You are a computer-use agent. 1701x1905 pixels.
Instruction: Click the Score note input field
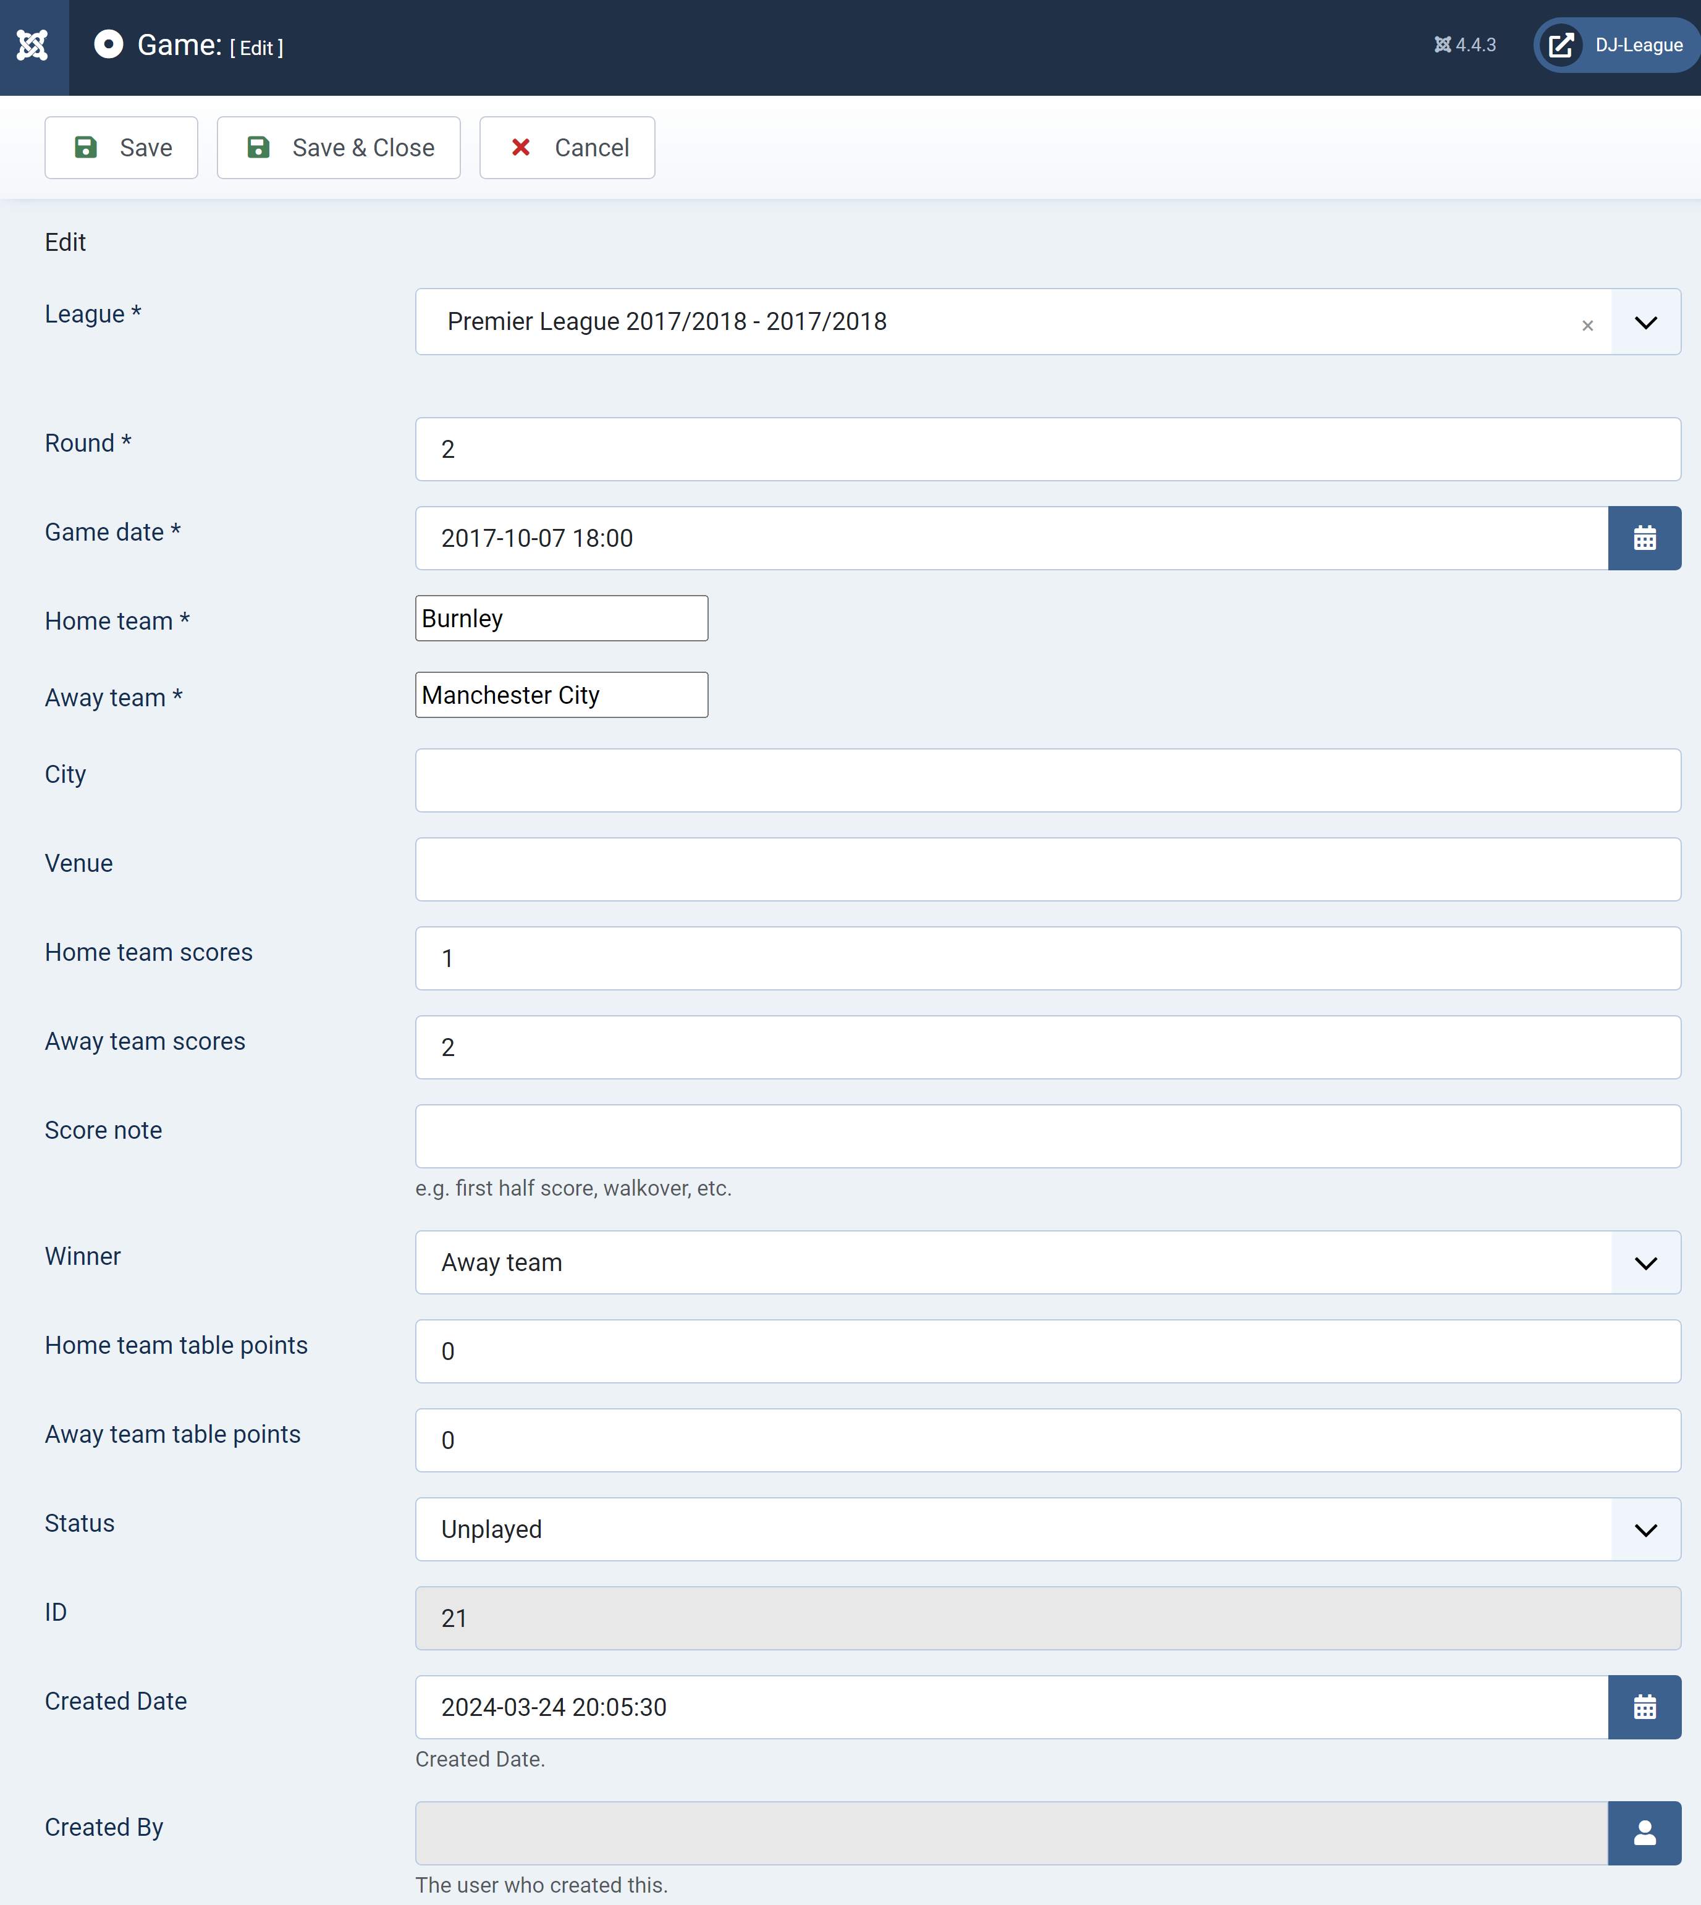point(1048,1137)
